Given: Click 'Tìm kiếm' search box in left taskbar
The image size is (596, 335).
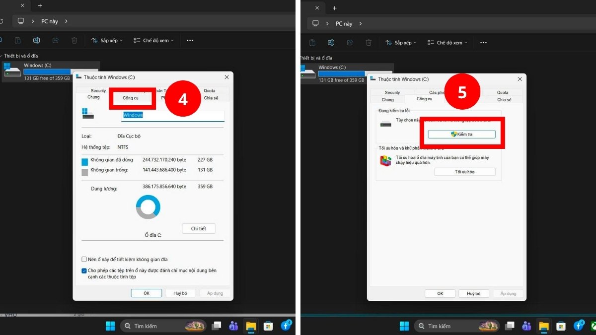Looking at the screenshot, I should [x=163, y=326].
